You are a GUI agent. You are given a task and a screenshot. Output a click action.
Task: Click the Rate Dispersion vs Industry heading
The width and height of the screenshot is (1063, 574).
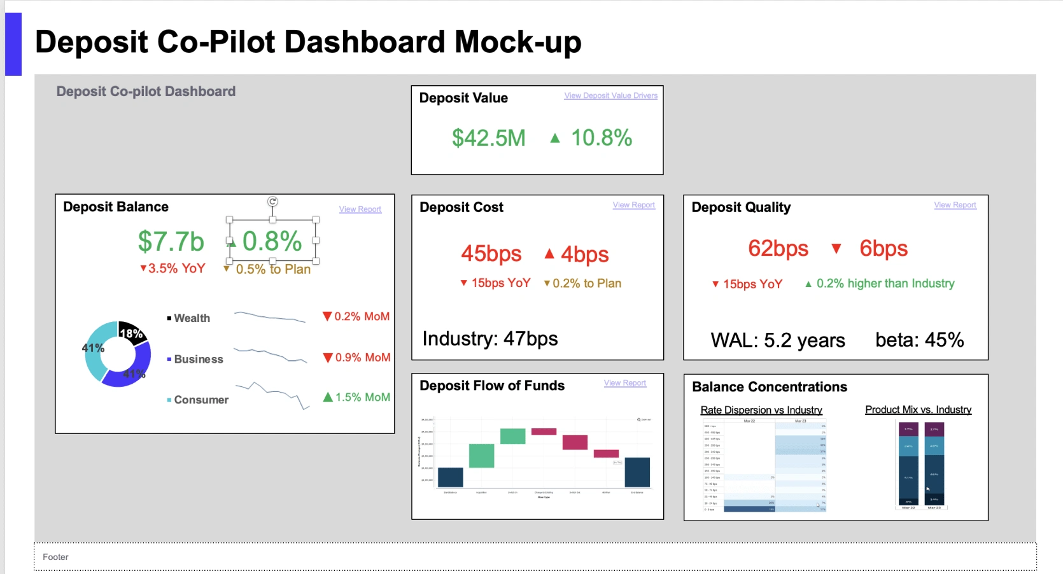(761, 410)
